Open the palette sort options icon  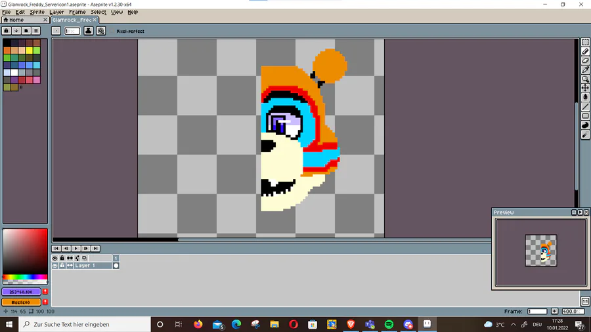16,30
